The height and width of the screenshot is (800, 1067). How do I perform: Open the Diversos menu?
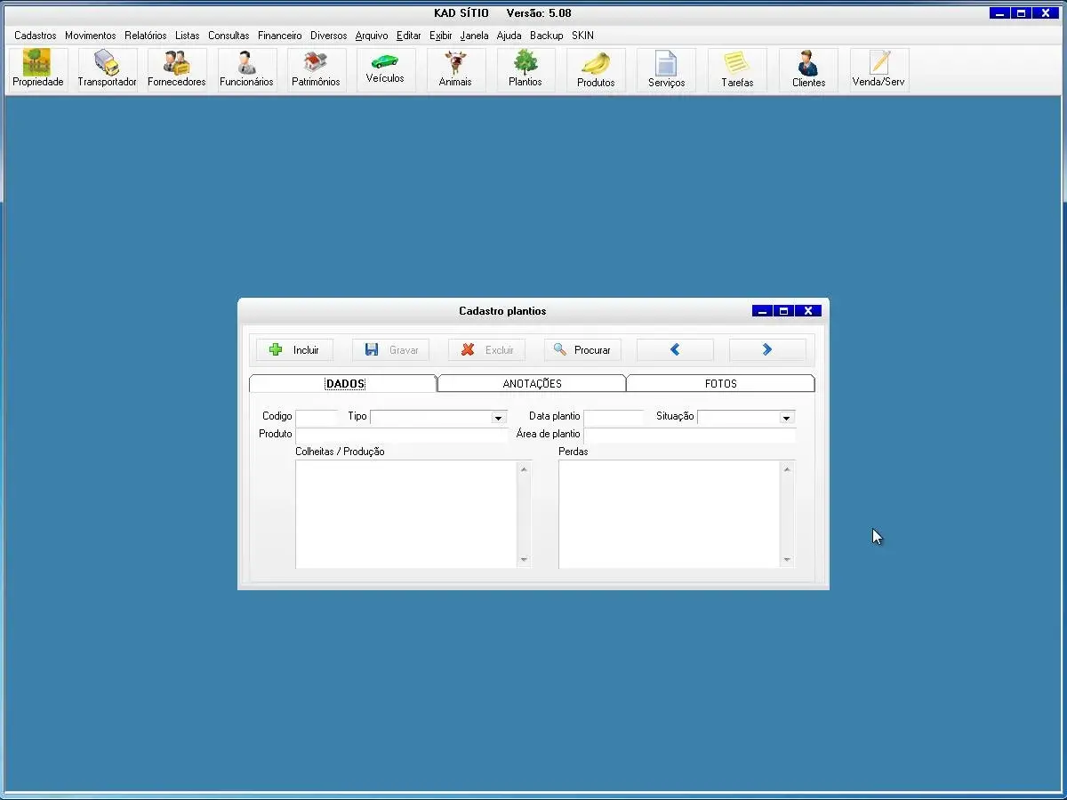click(329, 36)
